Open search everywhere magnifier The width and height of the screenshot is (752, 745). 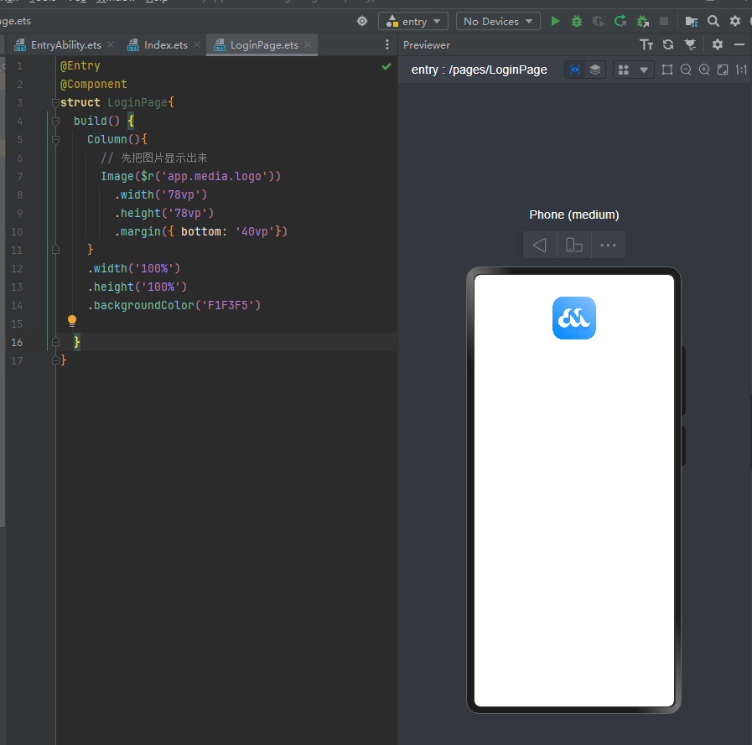point(713,21)
